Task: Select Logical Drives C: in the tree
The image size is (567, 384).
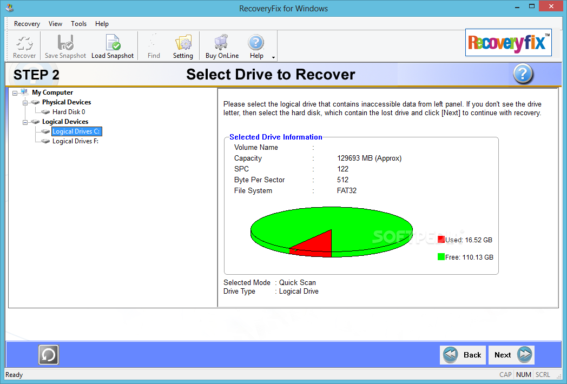Action: 76,131
